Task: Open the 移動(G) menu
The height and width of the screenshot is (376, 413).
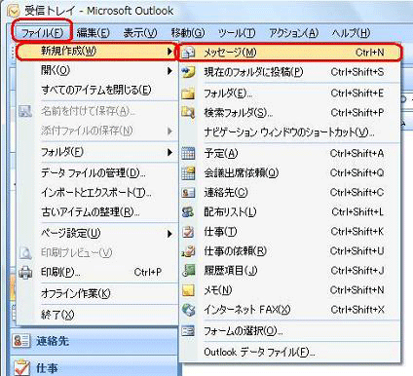Action: (x=188, y=33)
